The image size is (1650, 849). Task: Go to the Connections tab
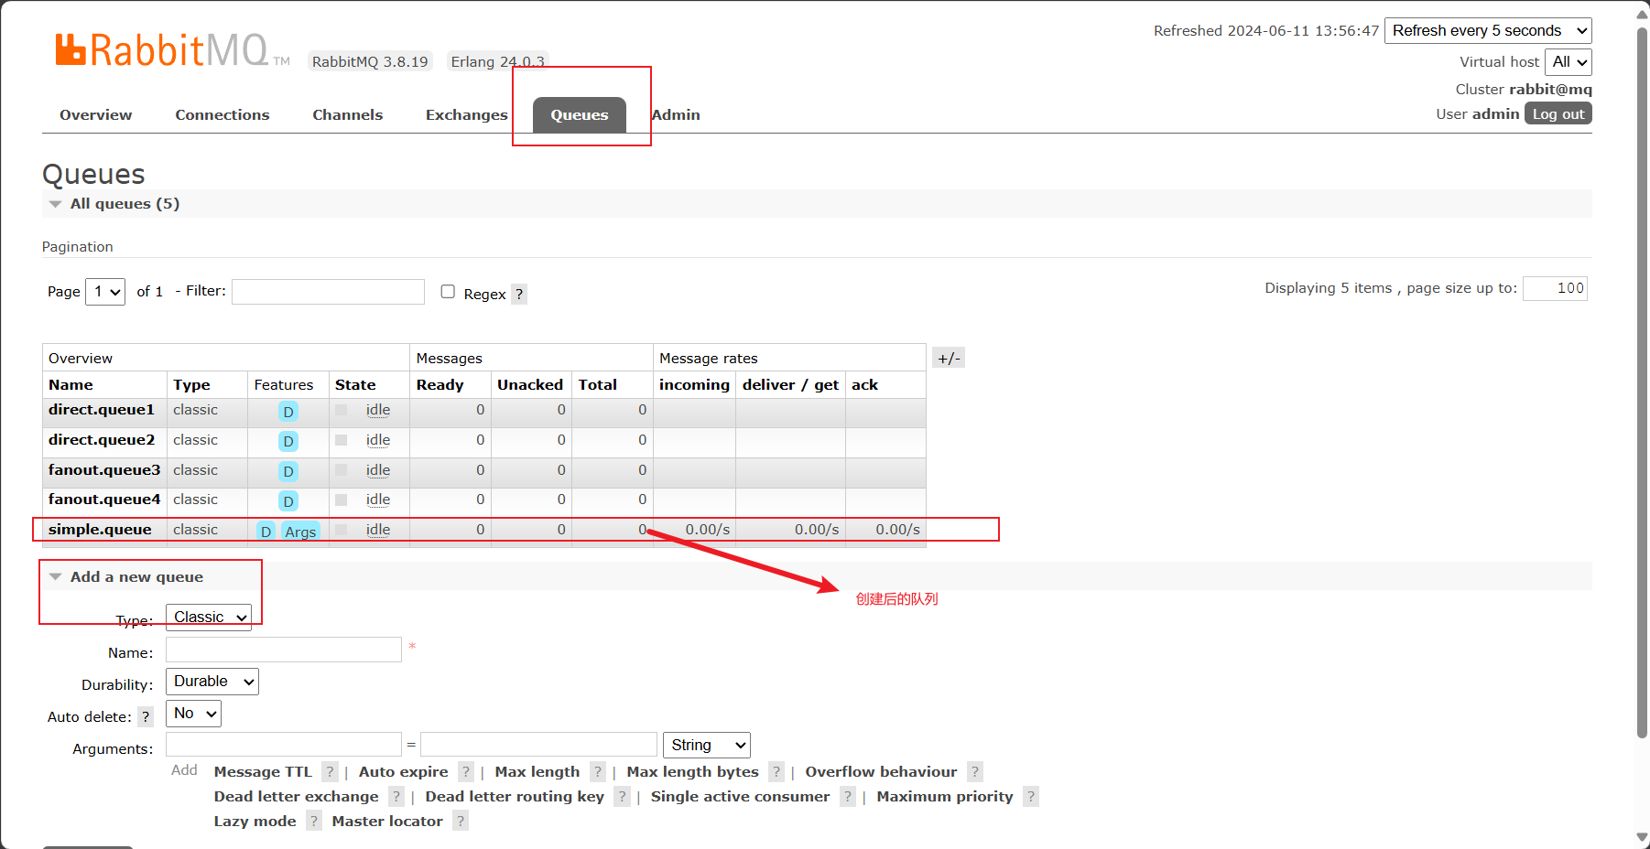(223, 115)
